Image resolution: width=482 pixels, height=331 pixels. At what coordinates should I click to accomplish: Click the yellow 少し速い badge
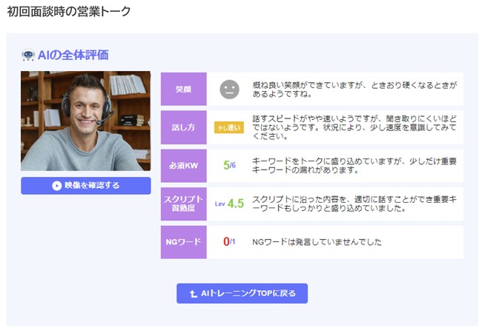coord(228,127)
